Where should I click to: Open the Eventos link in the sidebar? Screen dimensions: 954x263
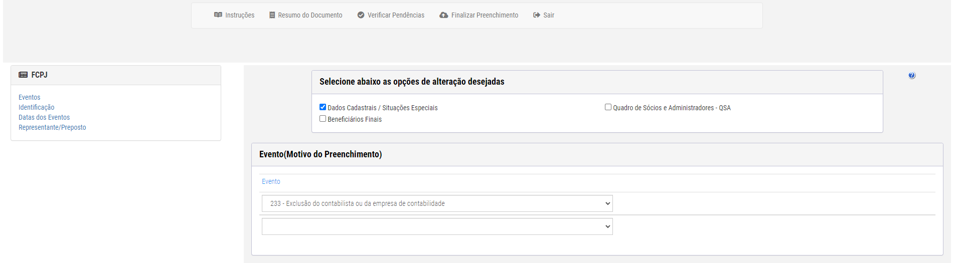click(x=29, y=97)
